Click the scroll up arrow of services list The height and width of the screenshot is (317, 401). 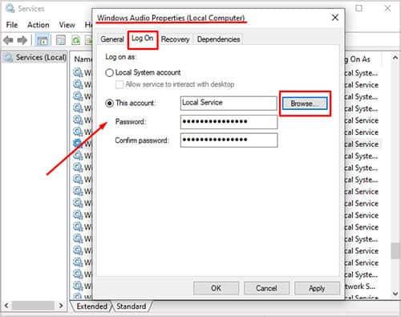coord(395,58)
